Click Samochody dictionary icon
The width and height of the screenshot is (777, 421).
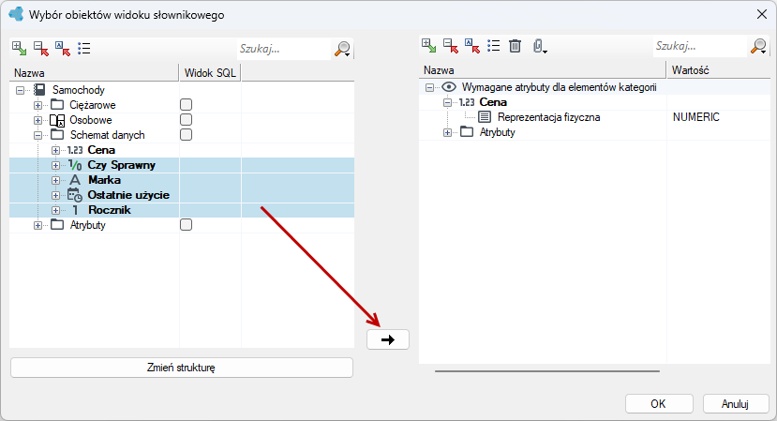tap(39, 90)
